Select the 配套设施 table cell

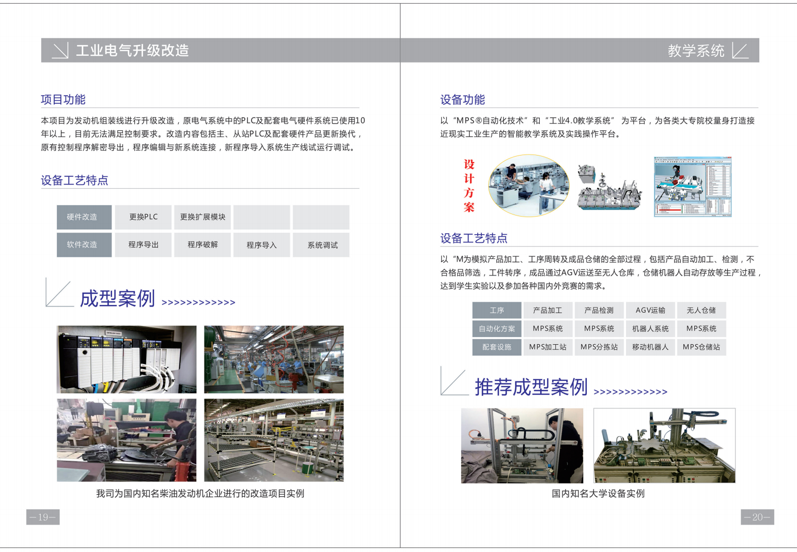pos(497,347)
